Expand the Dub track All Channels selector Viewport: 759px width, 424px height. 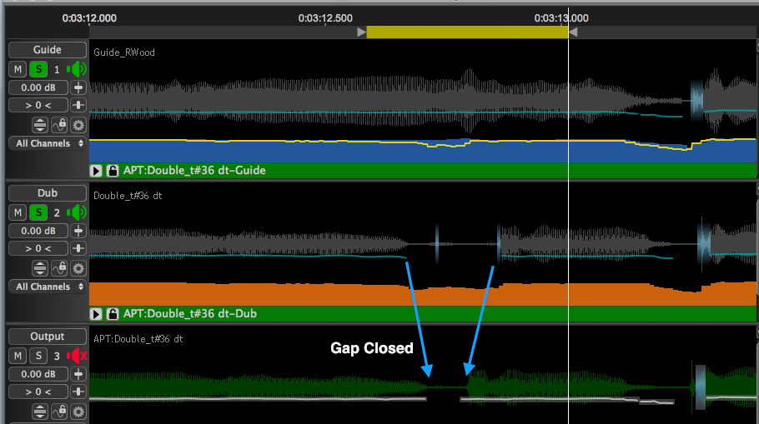coord(48,287)
